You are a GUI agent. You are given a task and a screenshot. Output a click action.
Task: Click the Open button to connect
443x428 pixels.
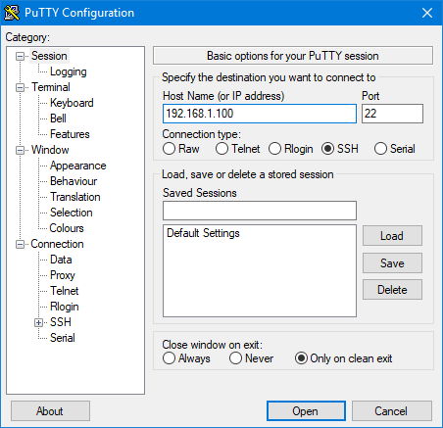pos(306,411)
